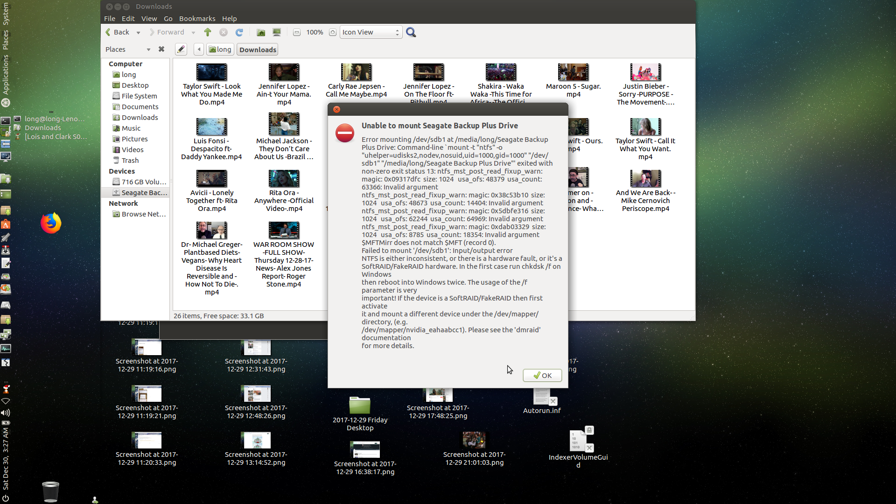The width and height of the screenshot is (896, 504).
Task: Expand the Network sidebar section
Action: click(x=123, y=203)
